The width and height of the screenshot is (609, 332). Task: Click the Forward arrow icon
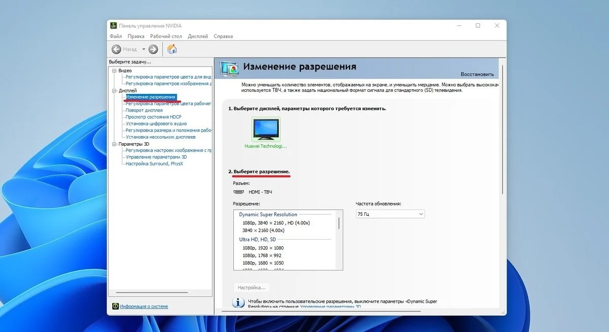(153, 49)
